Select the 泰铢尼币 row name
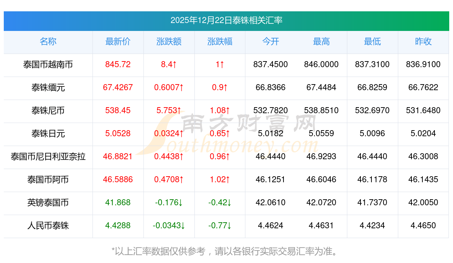 click(48, 111)
